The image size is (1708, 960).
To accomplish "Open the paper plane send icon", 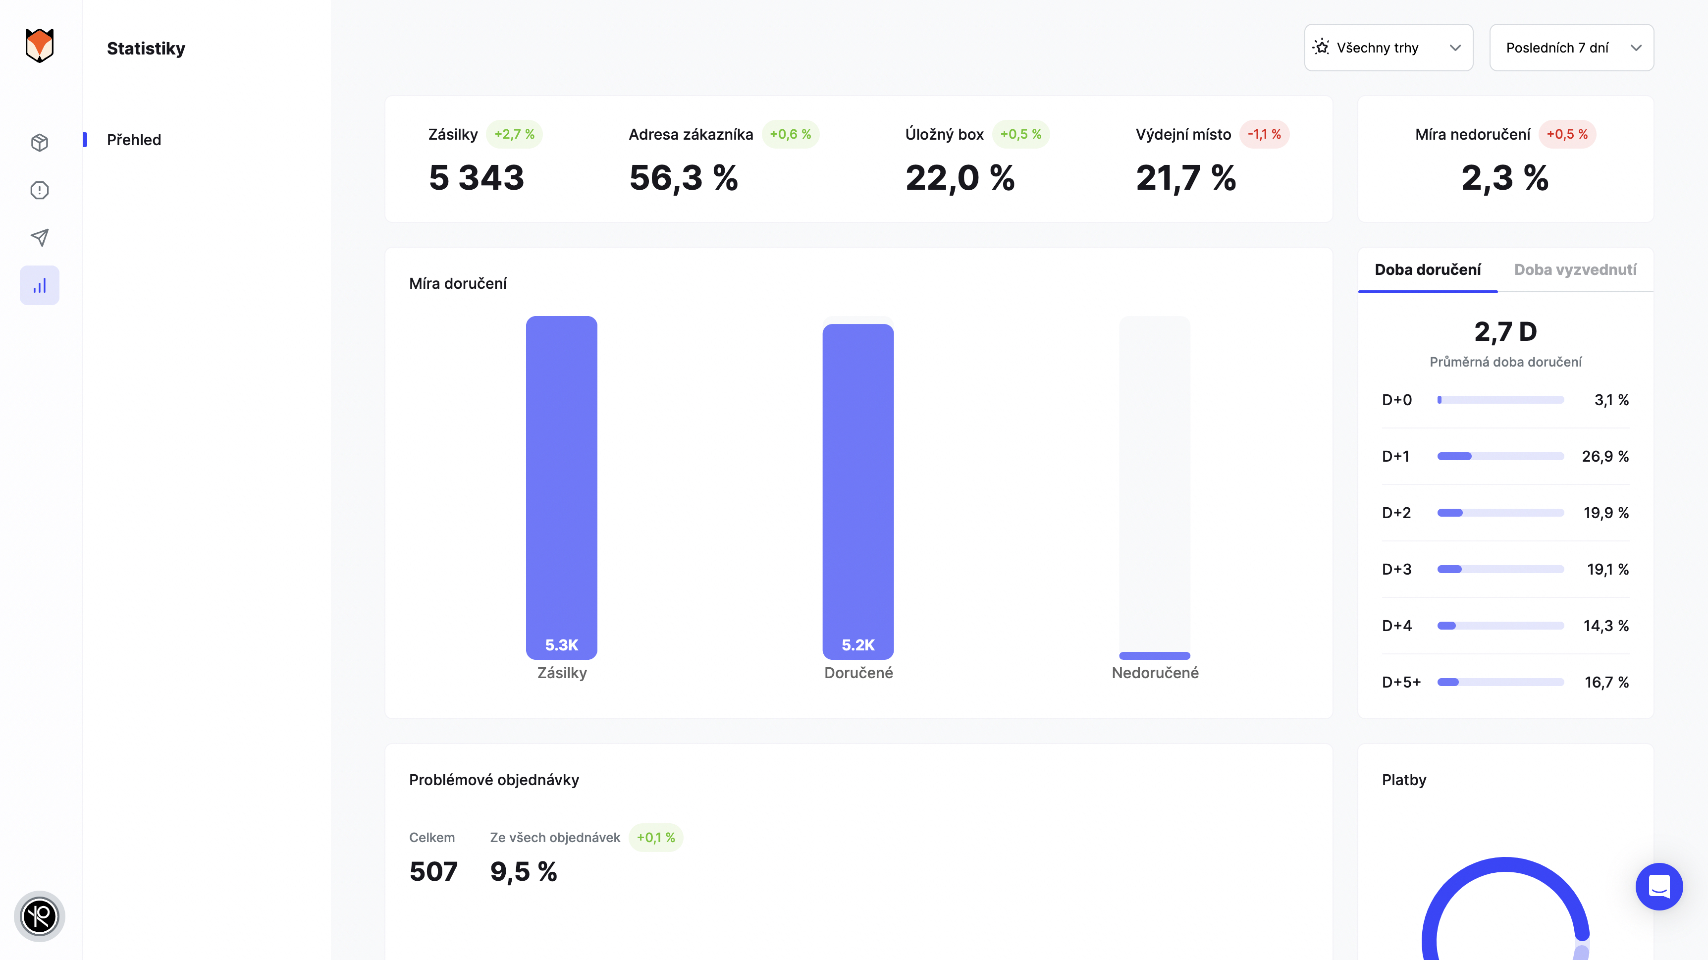I will pyautogui.click(x=40, y=238).
